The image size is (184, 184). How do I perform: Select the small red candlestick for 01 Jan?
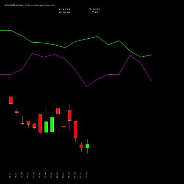click(x=17, y=112)
